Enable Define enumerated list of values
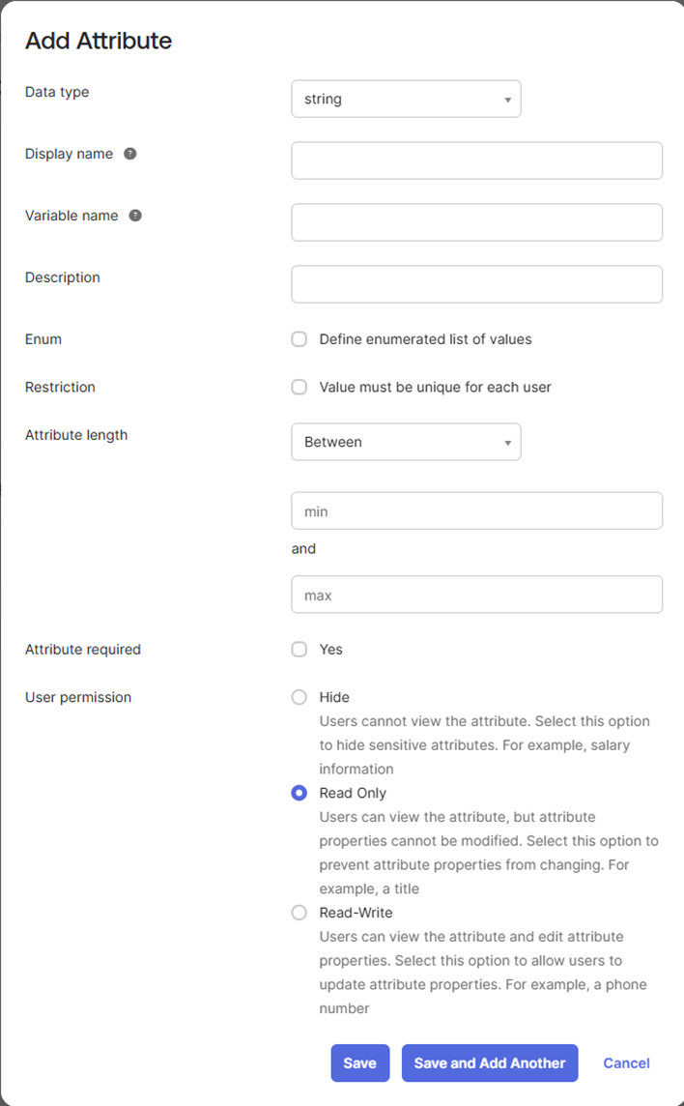Screen dimensions: 684x1106 tap(299, 339)
